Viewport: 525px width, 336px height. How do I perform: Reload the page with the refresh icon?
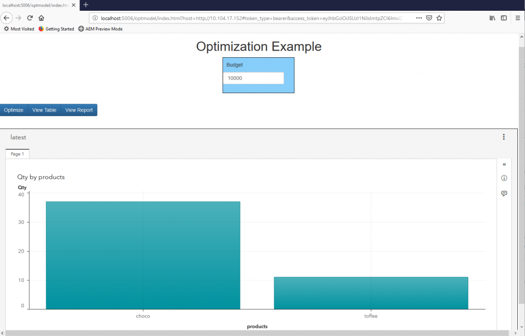(x=30, y=18)
